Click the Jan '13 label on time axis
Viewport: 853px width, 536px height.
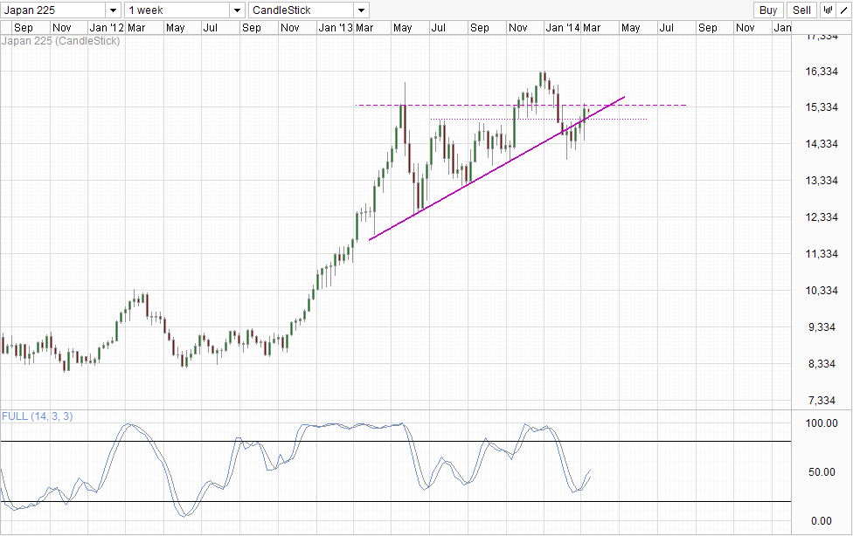pos(335,28)
